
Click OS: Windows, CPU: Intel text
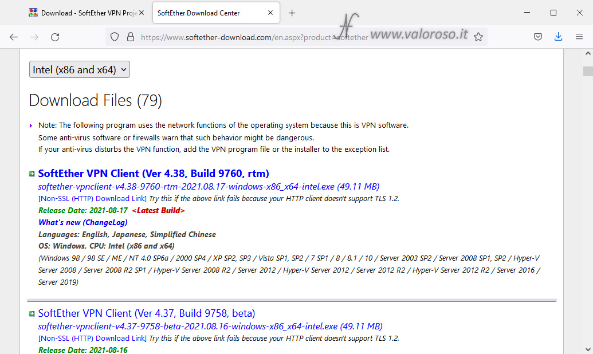click(106, 246)
